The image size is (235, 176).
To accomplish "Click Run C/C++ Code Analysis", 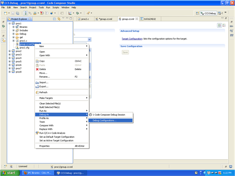I will (62, 133).
